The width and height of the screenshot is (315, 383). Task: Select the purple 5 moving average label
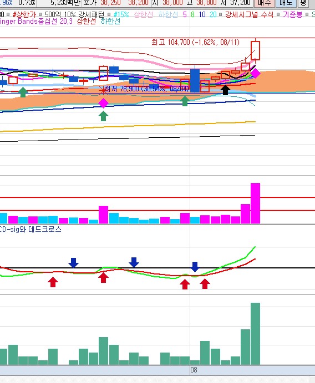click(185, 14)
